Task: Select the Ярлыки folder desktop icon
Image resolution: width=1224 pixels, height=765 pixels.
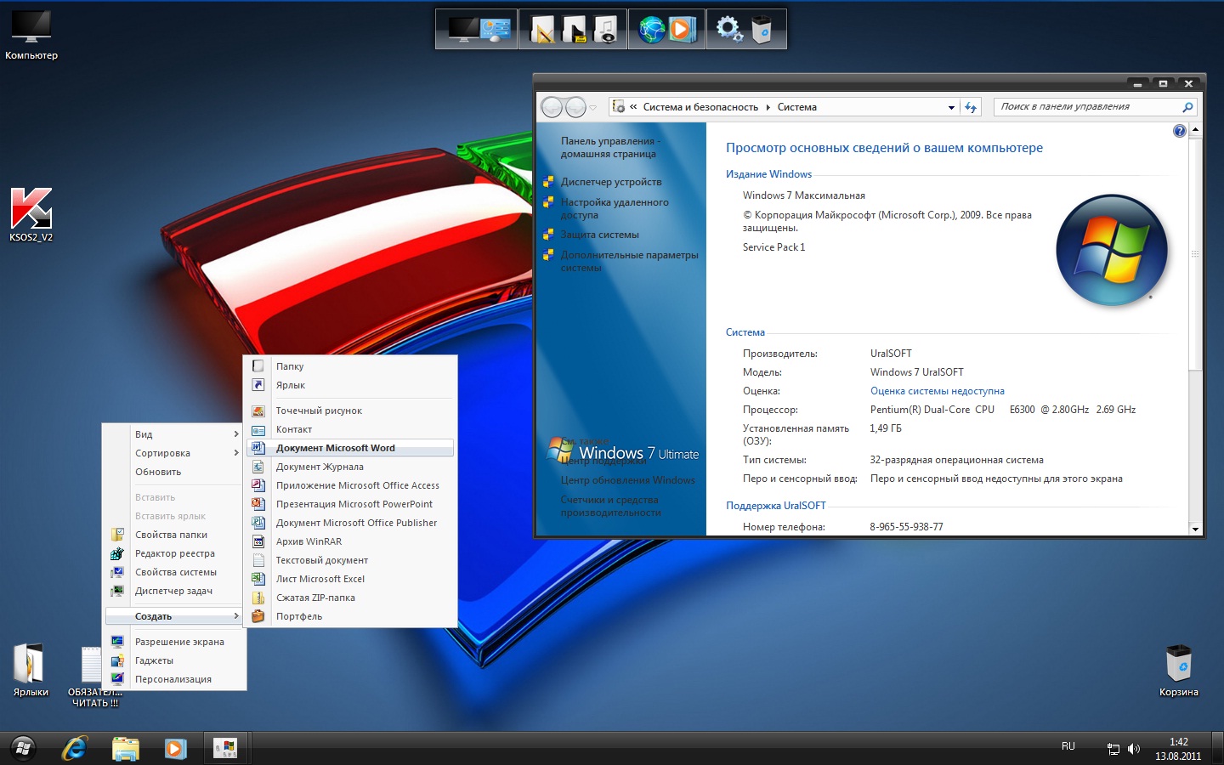Action: point(31,670)
